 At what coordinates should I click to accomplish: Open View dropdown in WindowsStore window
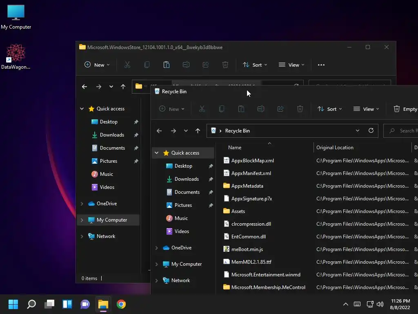click(291, 65)
